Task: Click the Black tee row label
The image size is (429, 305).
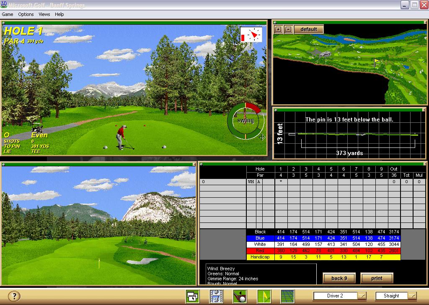Action: (x=260, y=232)
